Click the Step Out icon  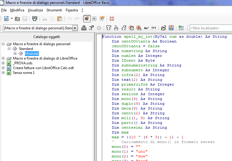point(124,28)
